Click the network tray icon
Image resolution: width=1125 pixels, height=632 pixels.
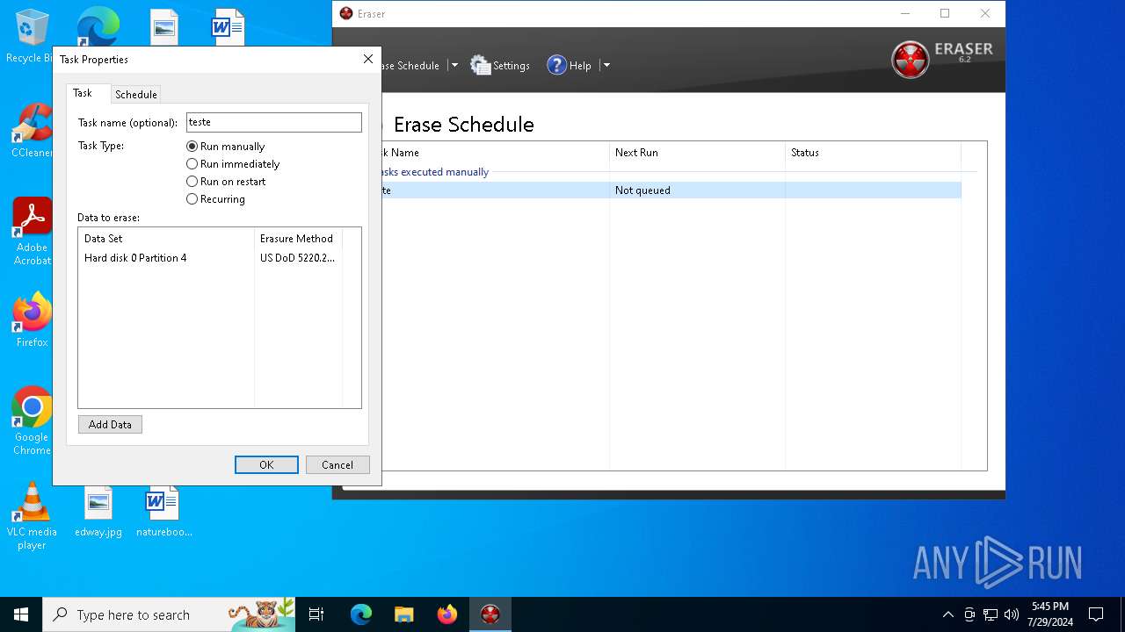click(991, 614)
